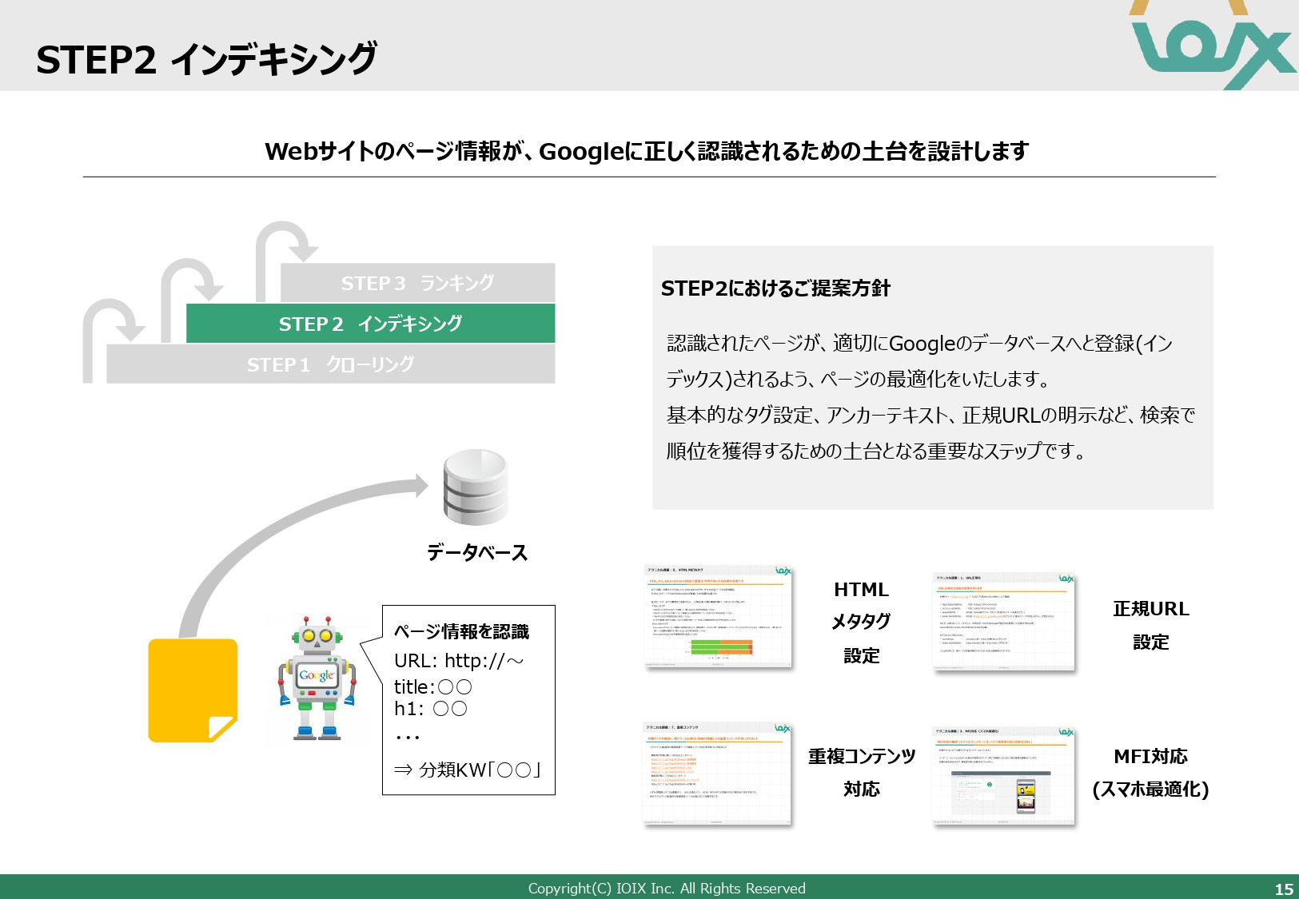The image size is (1299, 899).
Task: Open the MFI対応 slide thumbnail
Action: point(1004,775)
